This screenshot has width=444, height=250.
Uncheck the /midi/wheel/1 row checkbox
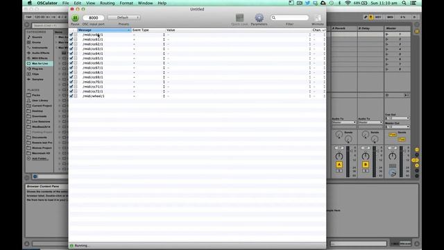pos(71,96)
